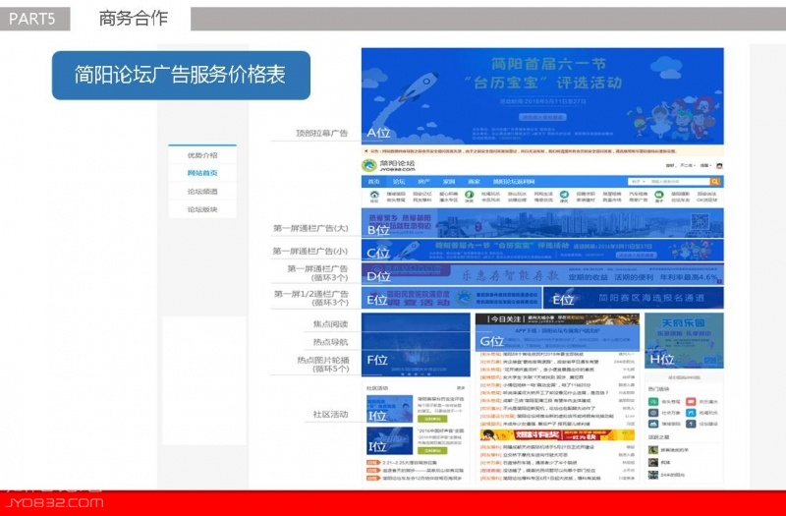Click the button on the A位 banner
The width and height of the screenshot is (786, 516).
542,117
